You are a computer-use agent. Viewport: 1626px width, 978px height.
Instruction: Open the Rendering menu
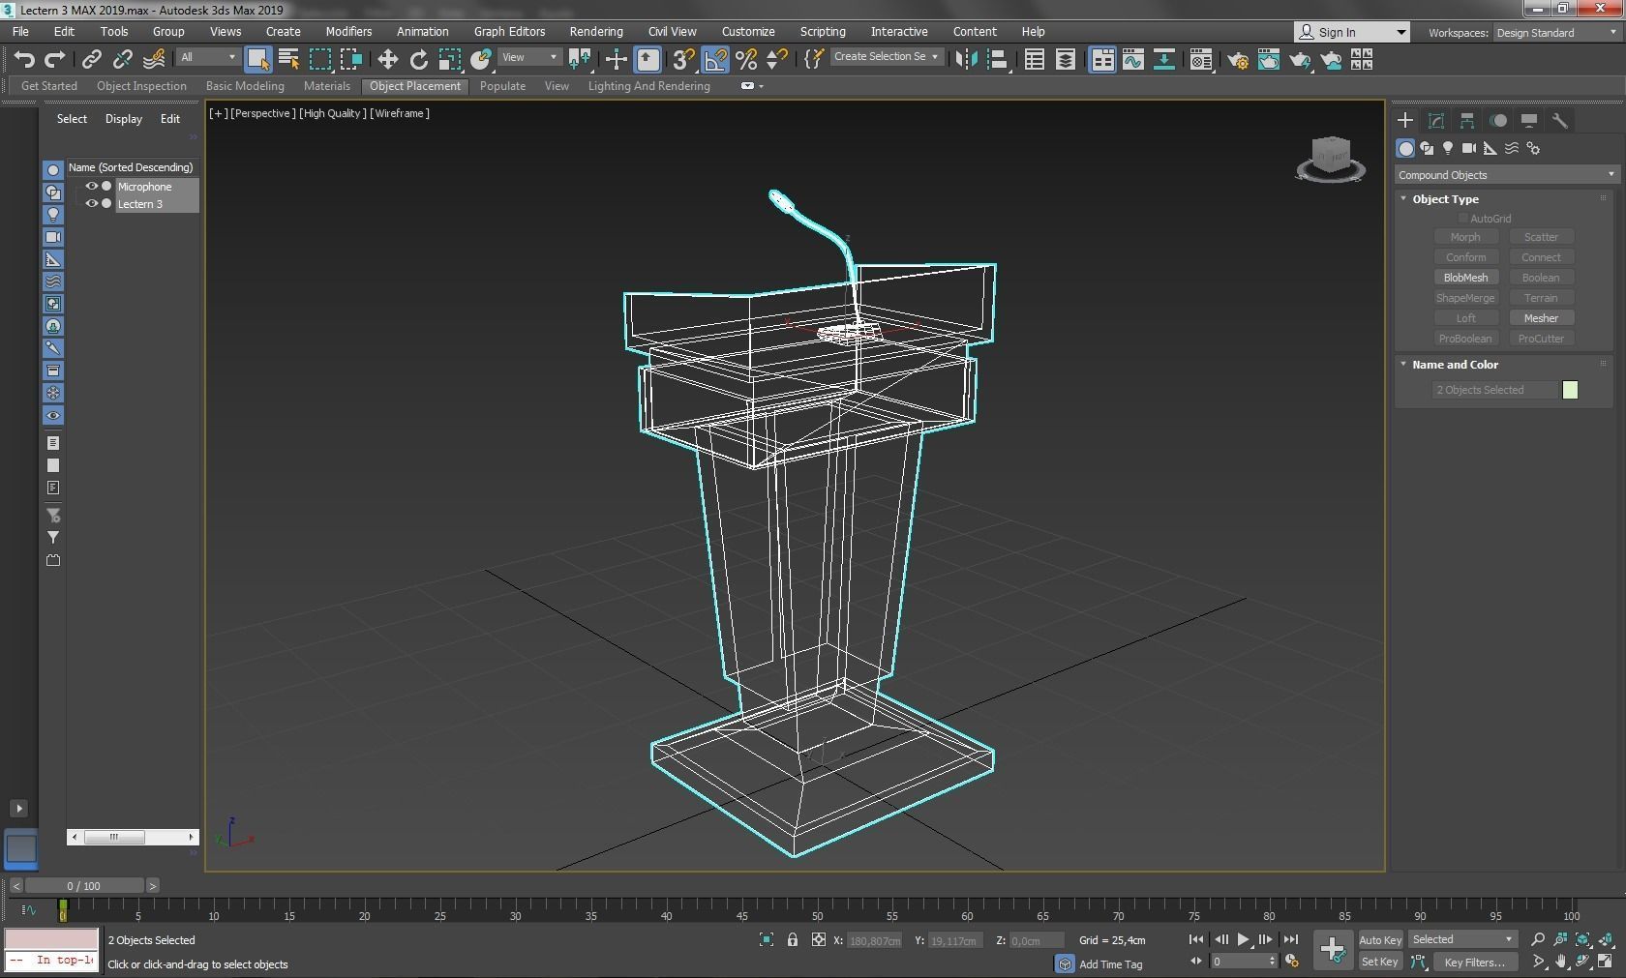point(596,32)
